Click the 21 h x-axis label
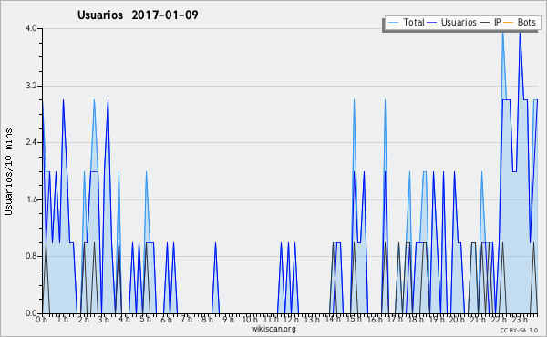Image resolution: width=547 pixels, height=337 pixels. pyautogui.click(x=478, y=320)
